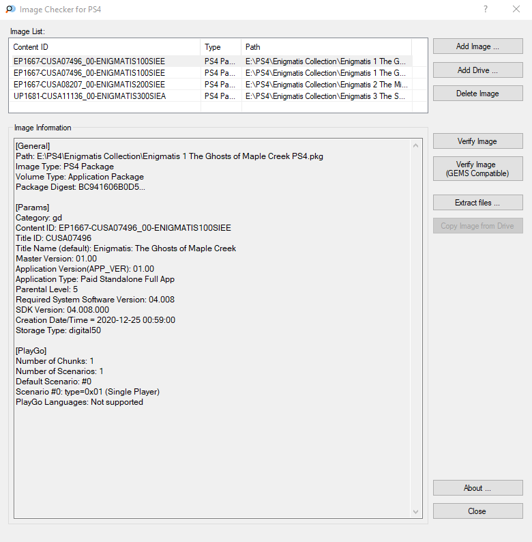
Task: Click the Volume Type: Application Package line
Action: 79,177
